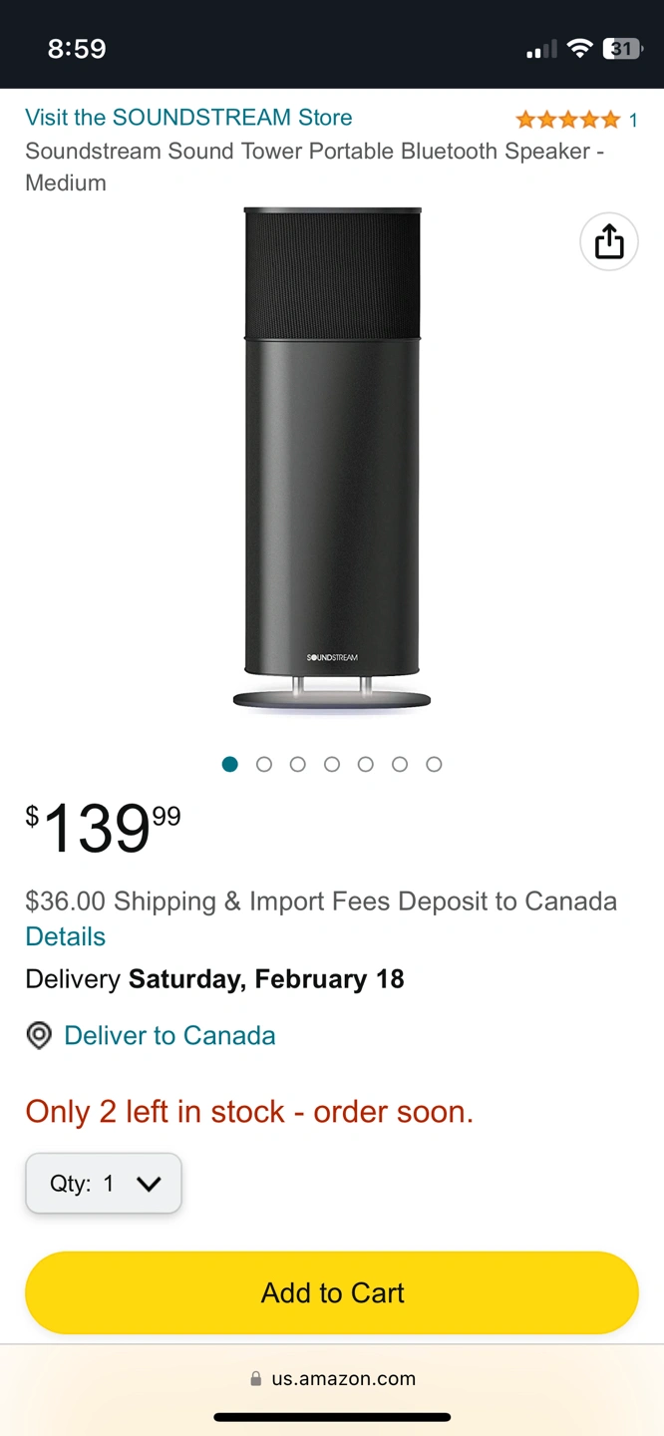Tap the us.amazon.com address bar
664x1436 pixels.
(343, 1379)
